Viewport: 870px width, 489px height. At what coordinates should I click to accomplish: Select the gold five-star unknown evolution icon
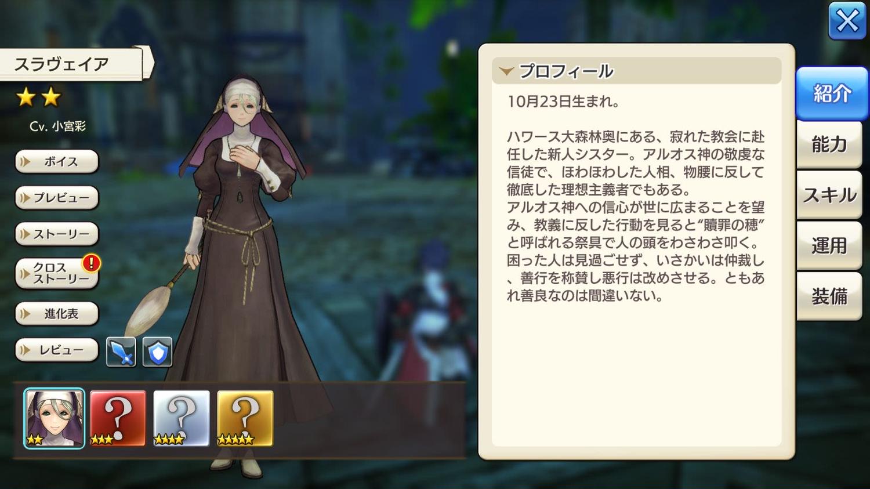pos(245,418)
